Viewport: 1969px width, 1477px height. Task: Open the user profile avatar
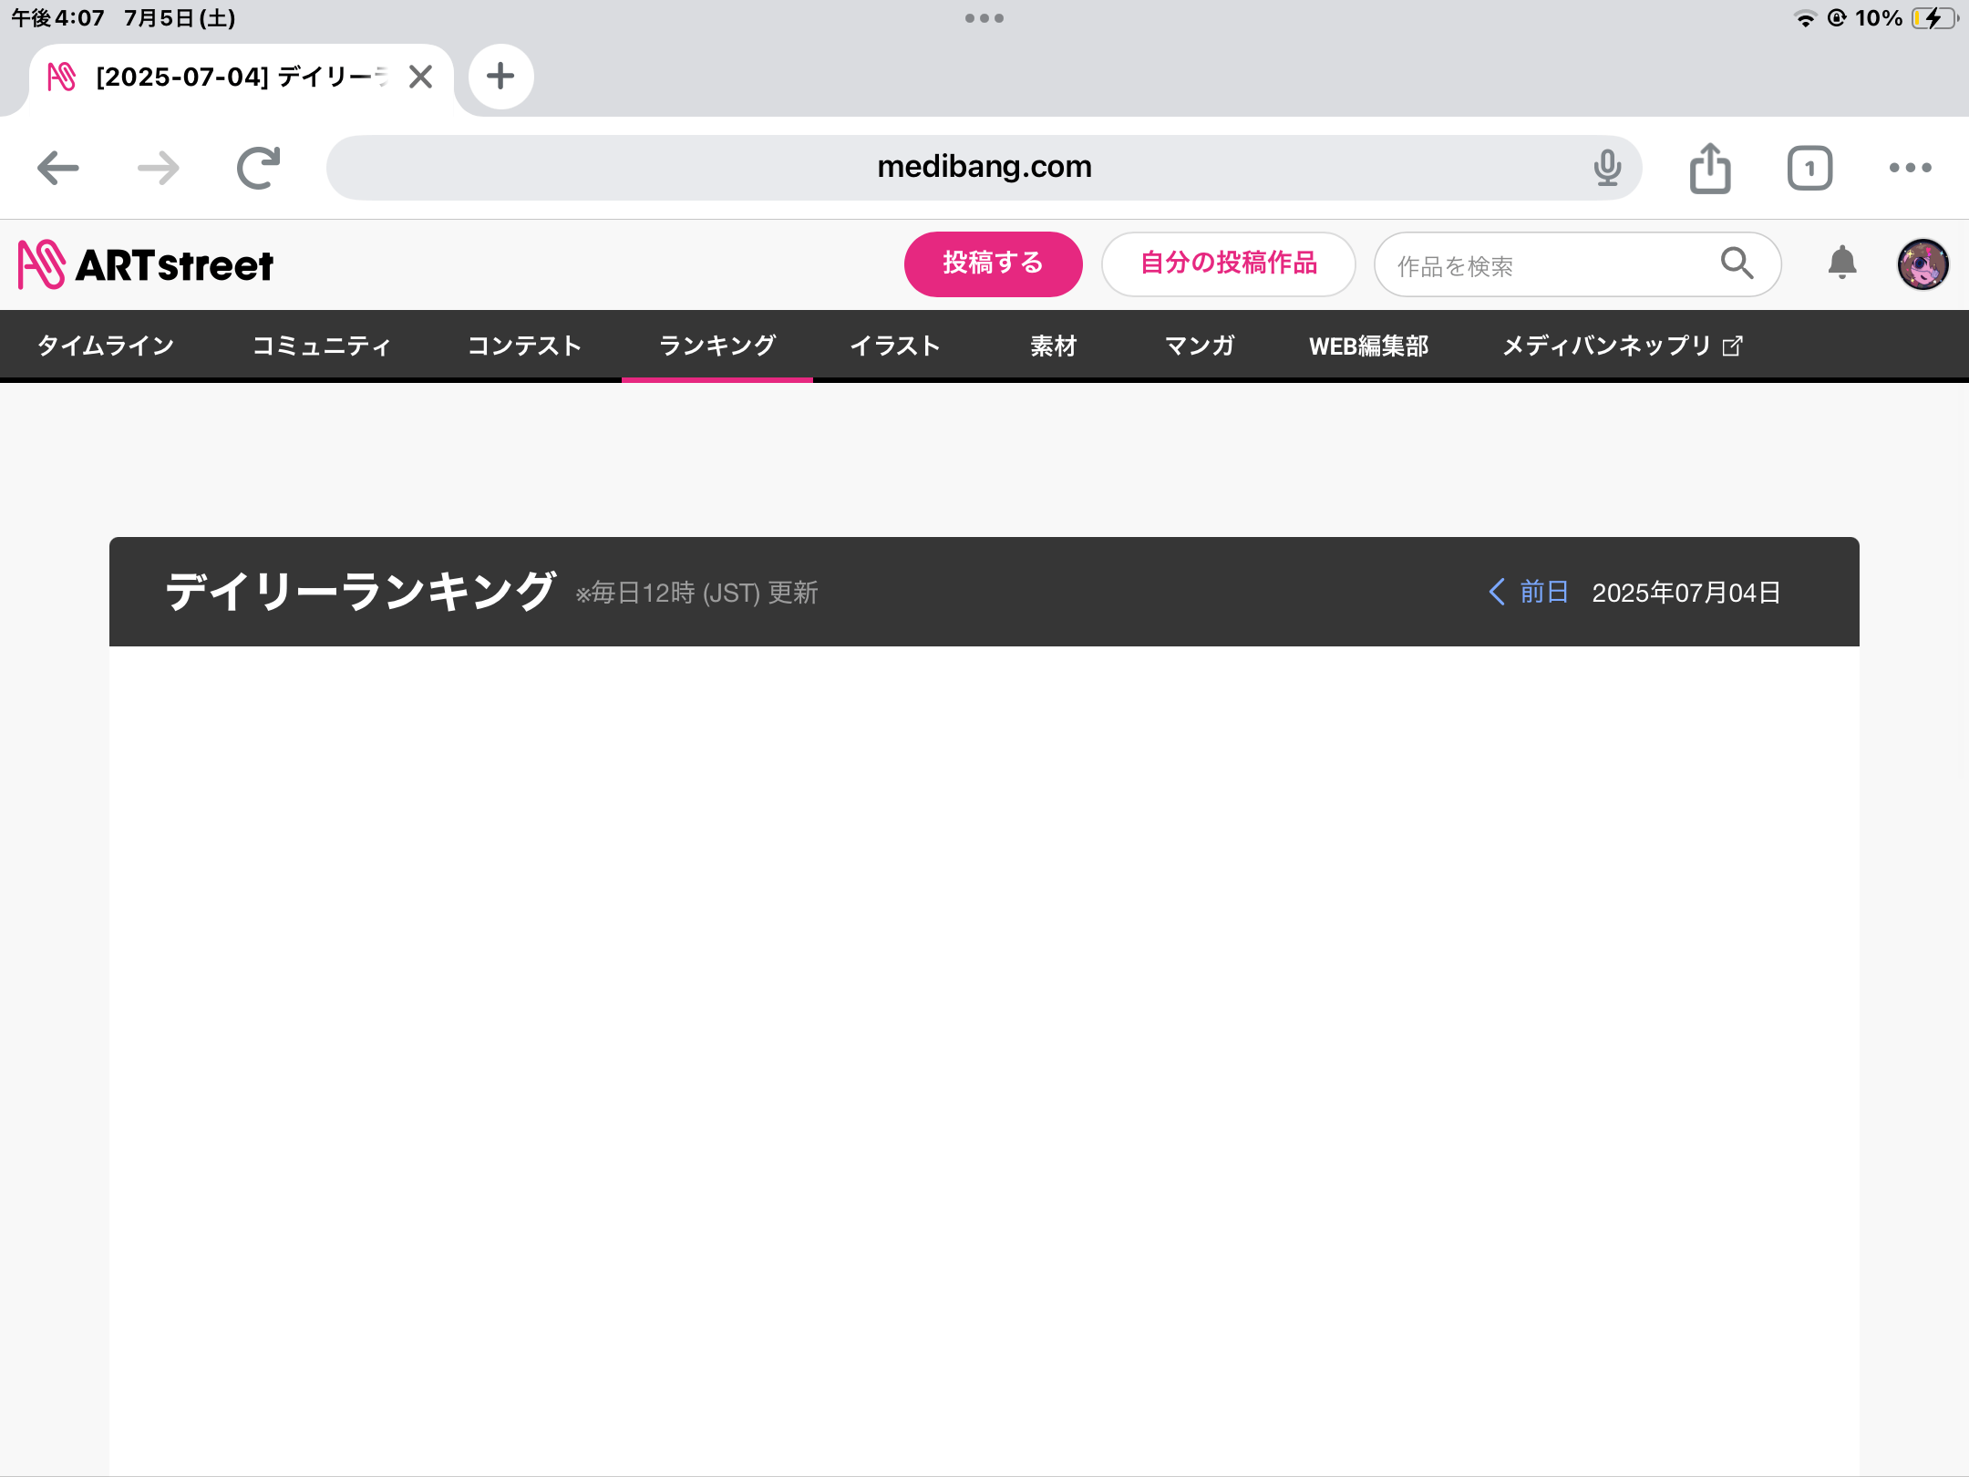(x=1923, y=264)
